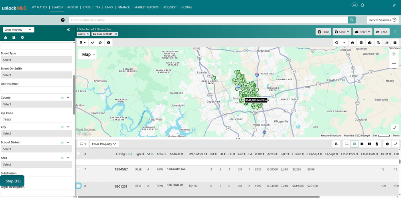This screenshot has height=198, width=401.
Task: Expand the map to fullscreen
Action: (x=395, y=128)
